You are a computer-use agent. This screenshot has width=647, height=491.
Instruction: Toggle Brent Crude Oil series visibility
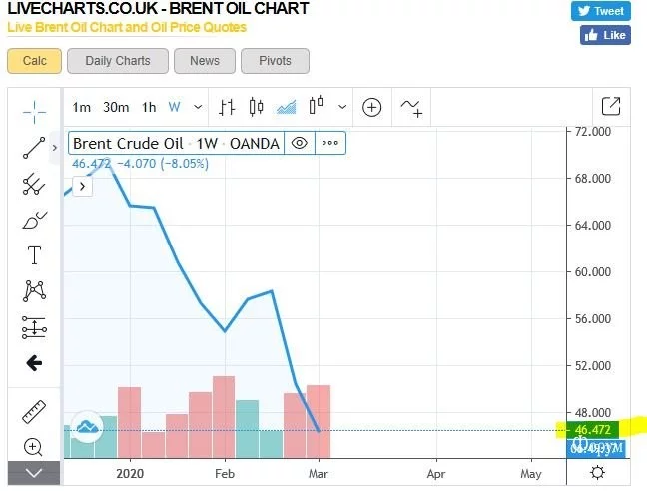click(299, 143)
